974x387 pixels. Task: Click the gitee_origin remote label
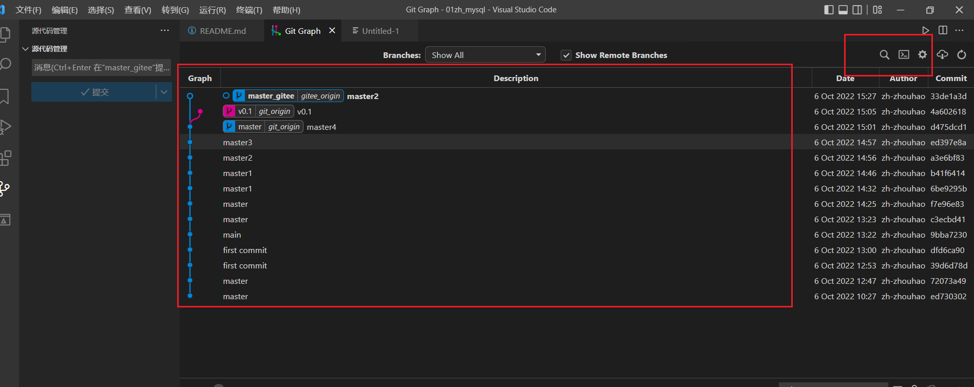click(x=320, y=96)
